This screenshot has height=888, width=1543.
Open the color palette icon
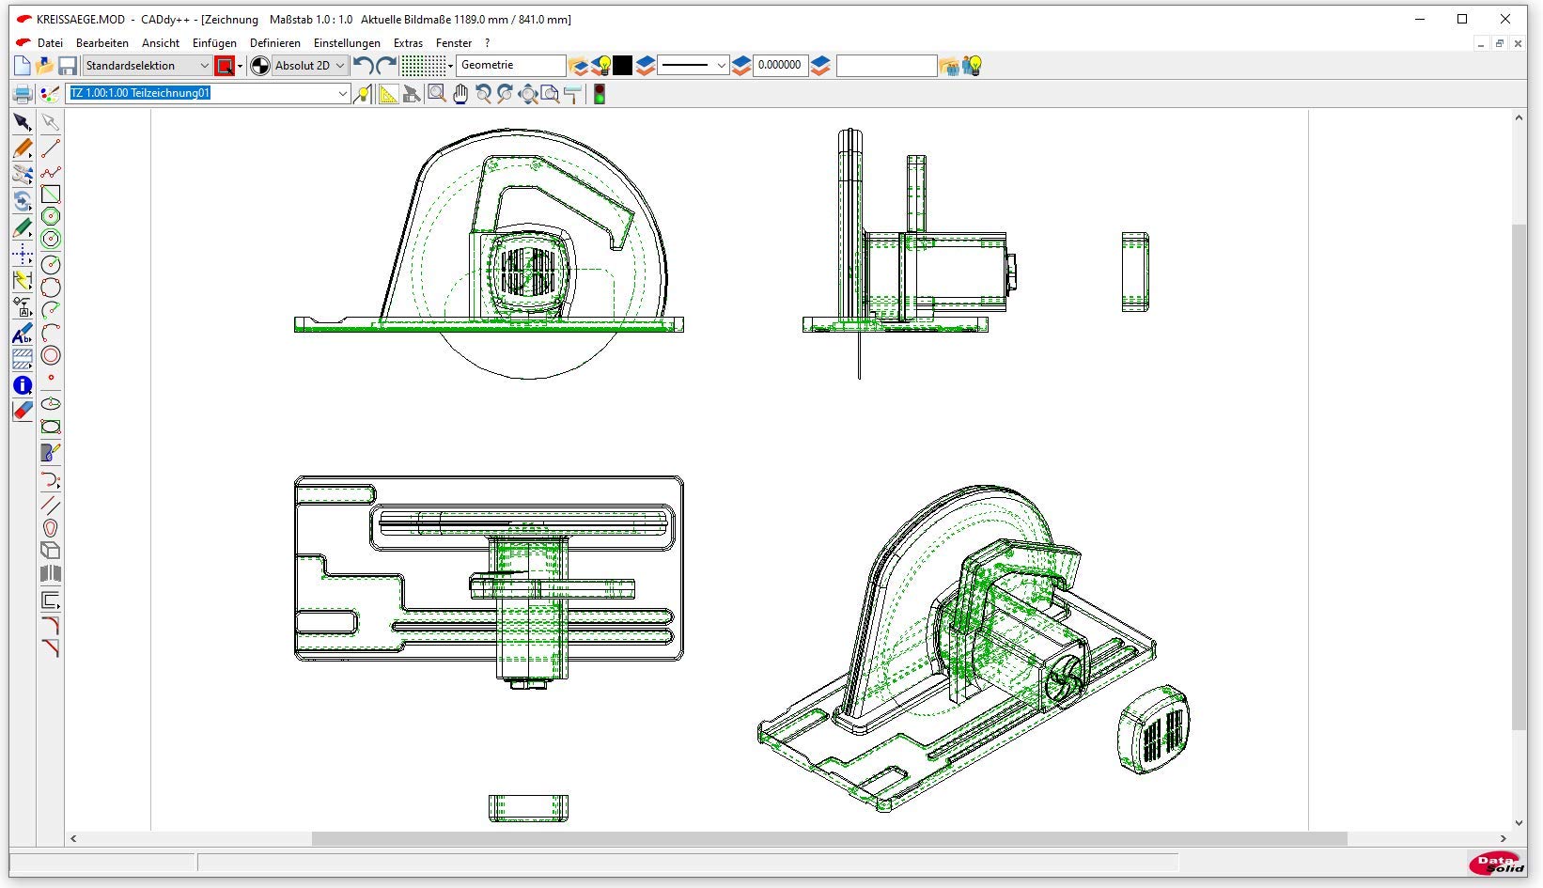click(x=49, y=94)
